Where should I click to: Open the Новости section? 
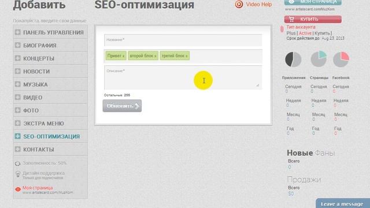click(36, 72)
